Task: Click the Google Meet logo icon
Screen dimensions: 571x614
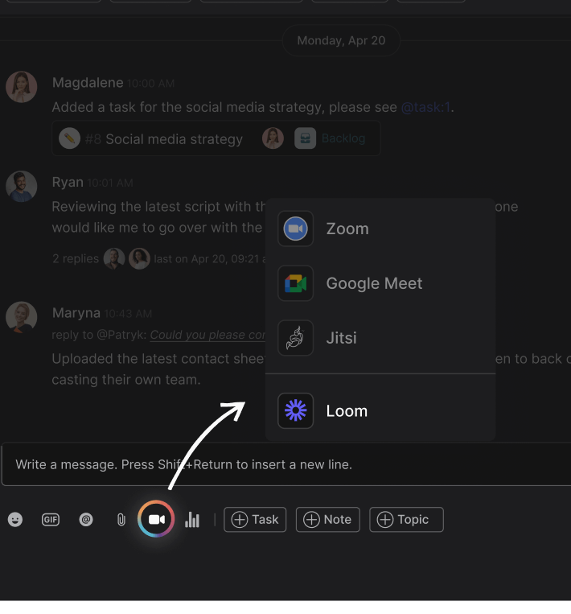Action: click(x=295, y=283)
